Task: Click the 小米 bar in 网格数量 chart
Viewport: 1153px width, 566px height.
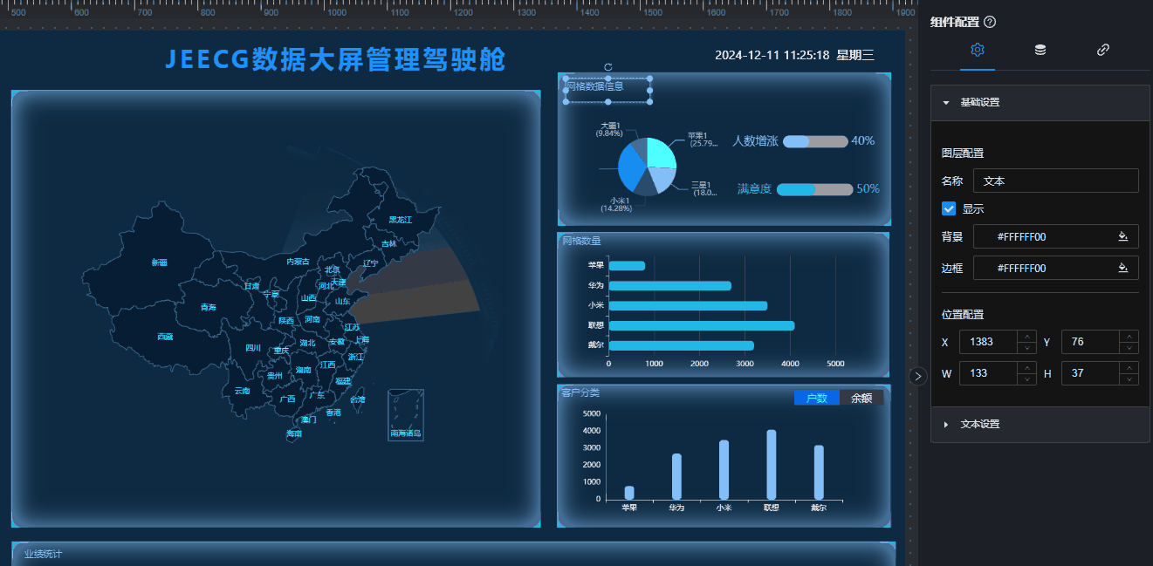Action: (688, 305)
